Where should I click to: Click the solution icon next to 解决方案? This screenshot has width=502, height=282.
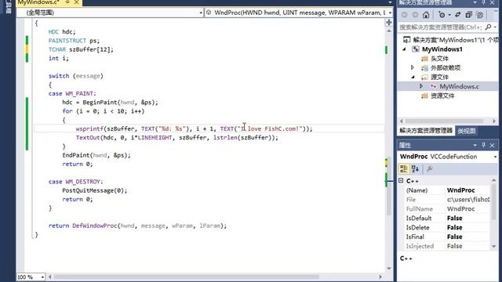tap(406, 40)
